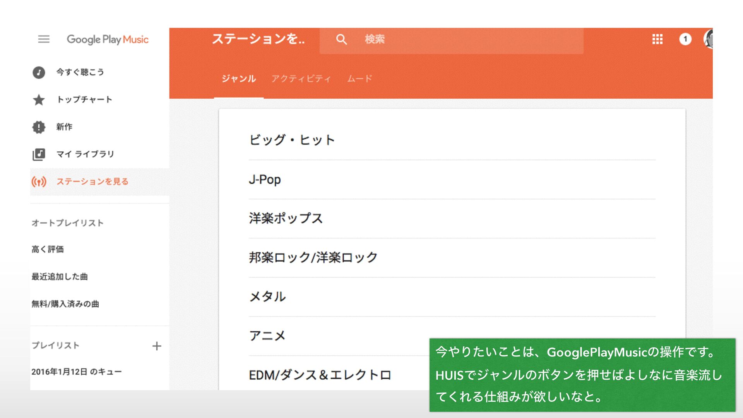743x418 pixels.
Task: Choose the メタル genre row
Action: pyautogui.click(x=267, y=297)
